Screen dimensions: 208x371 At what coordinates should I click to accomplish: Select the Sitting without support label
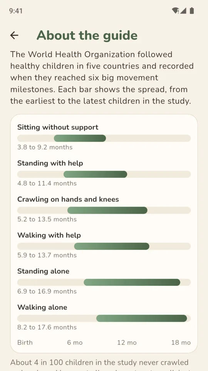pyautogui.click(x=58, y=127)
